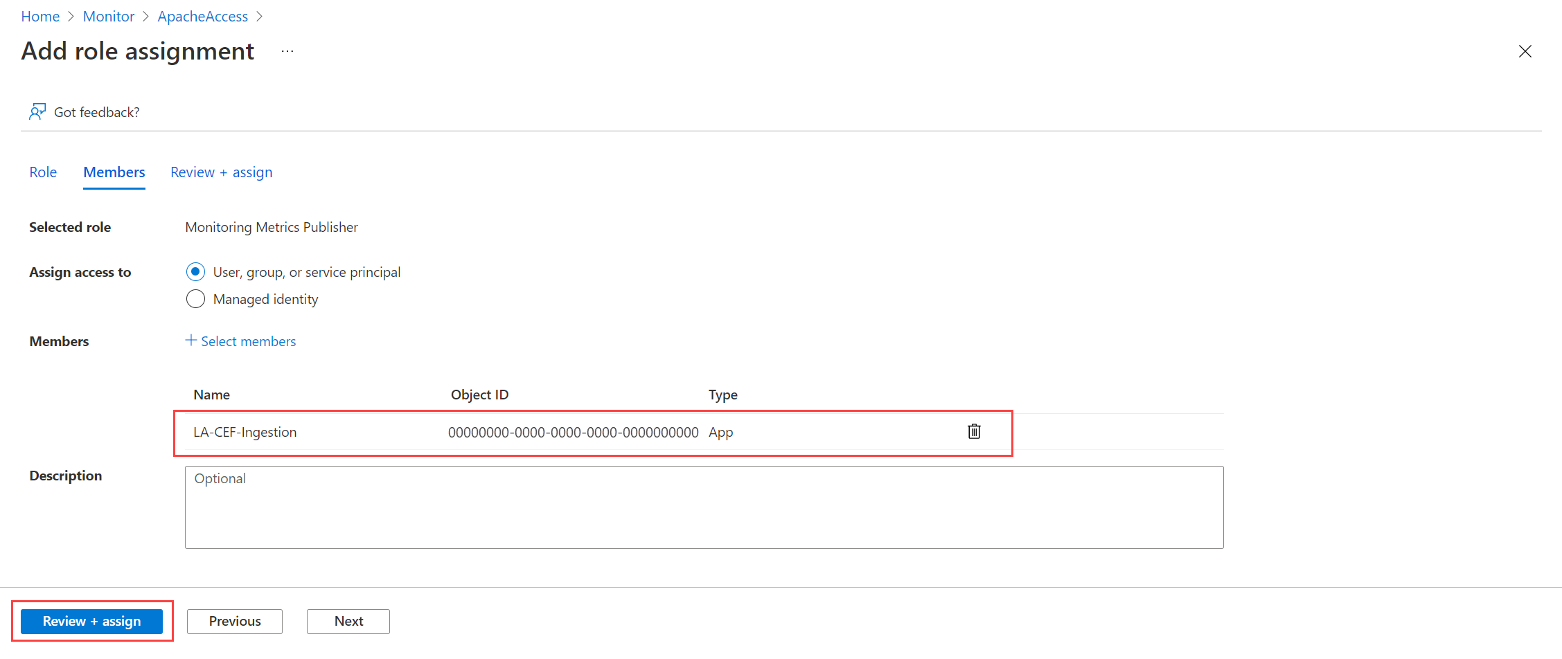
Task: Click the delete trash icon for LA-CEF-Ingestion
Action: (x=974, y=431)
